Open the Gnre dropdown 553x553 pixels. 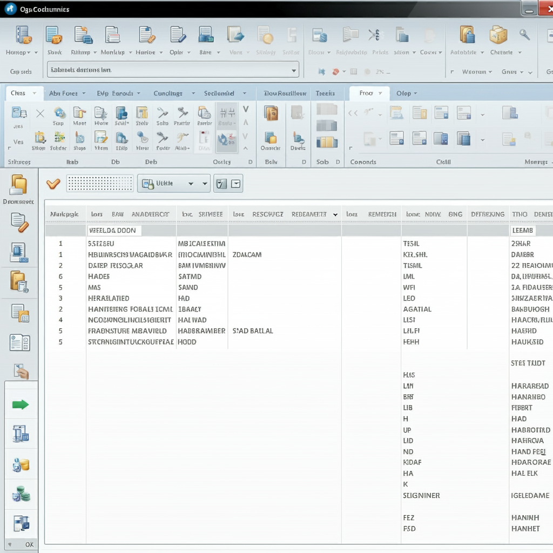pos(521,72)
